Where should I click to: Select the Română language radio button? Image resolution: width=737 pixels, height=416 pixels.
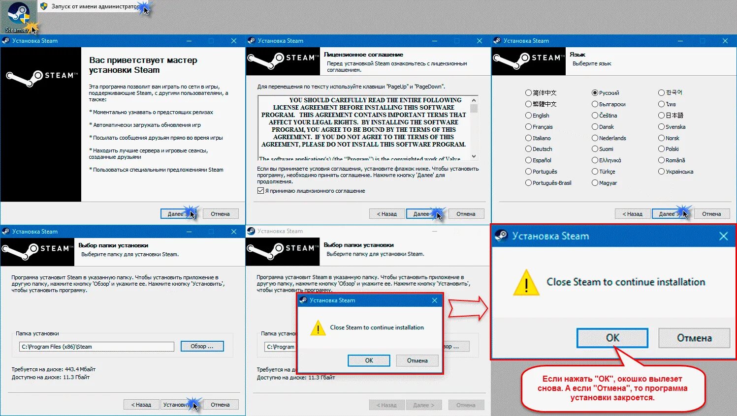661,160
